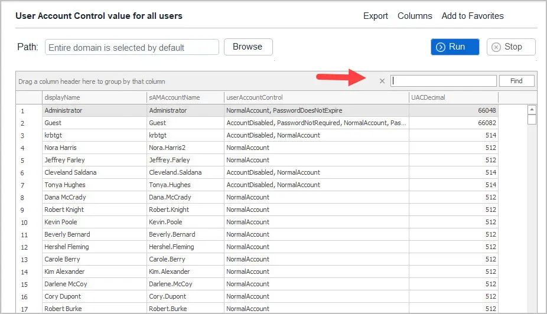Click the Browse button
The width and height of the screenshot is (547, 314).
click(x=248, y=47)
